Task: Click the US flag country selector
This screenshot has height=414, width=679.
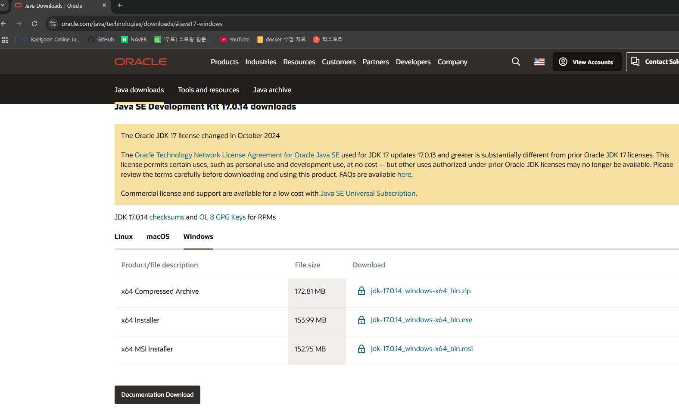Action: point(539,62)
